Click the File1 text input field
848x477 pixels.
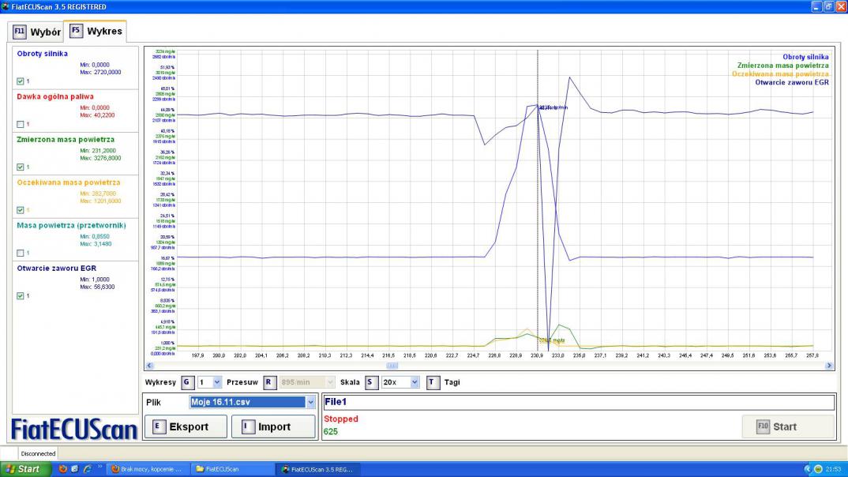coord(577,402)
